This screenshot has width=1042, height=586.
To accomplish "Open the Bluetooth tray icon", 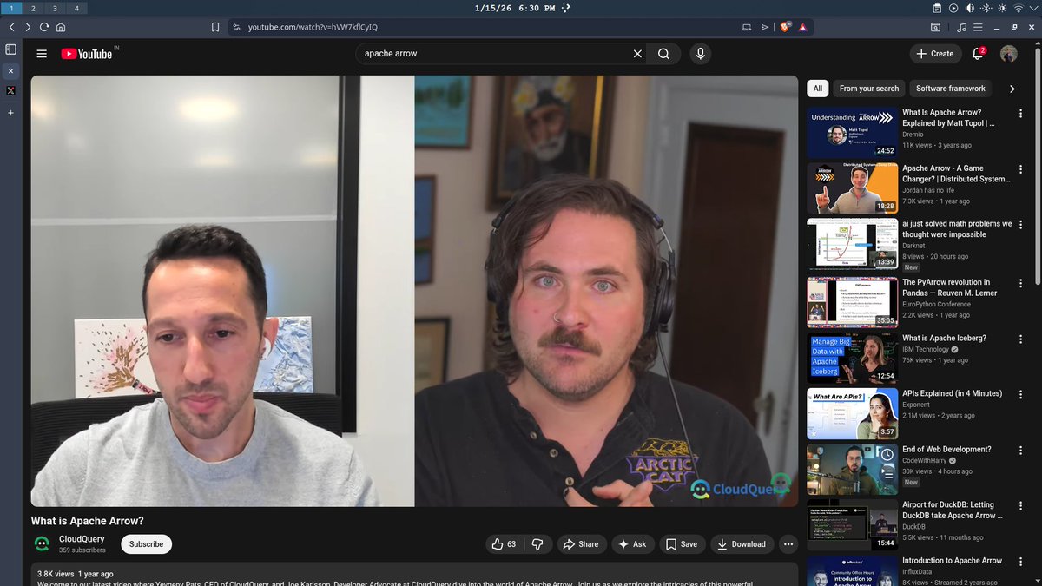I will [986, 8].
